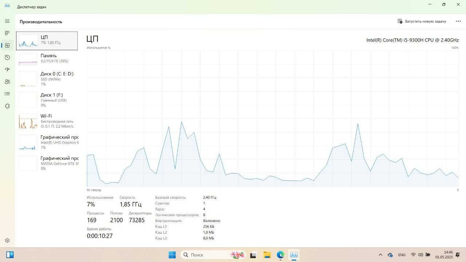
Task: Click the taskbar search box Поиск
Action: (213, 255)
